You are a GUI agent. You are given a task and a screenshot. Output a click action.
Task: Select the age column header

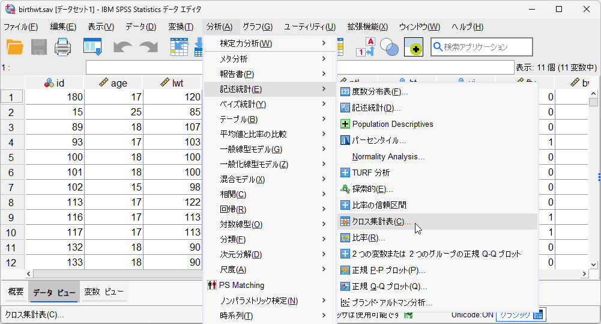coord(113,83)
